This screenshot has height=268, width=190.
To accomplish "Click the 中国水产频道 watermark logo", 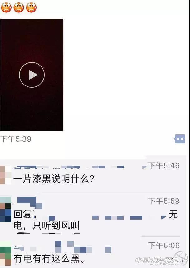I will pyautogui.click(x=160, y=261).
